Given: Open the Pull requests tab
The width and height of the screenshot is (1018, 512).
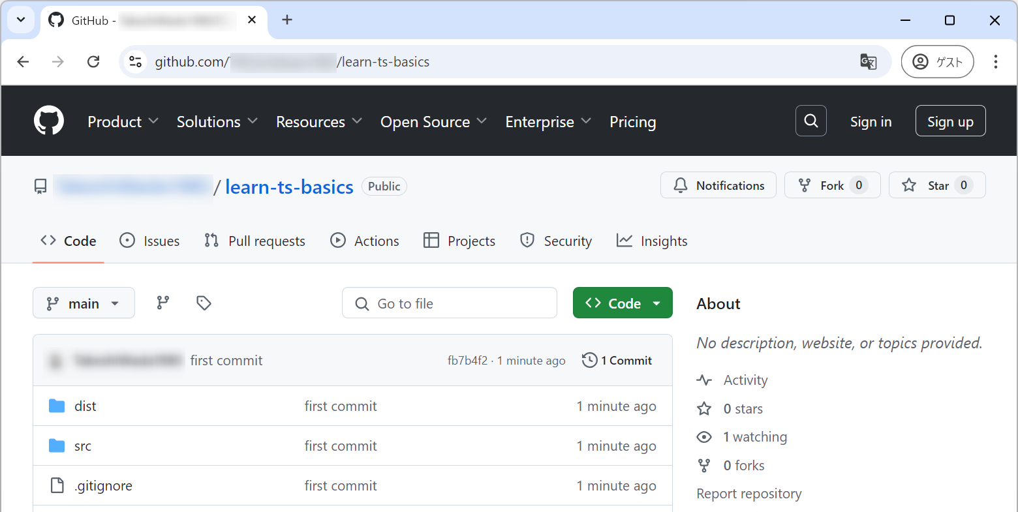Looking at the screenshot, I should [254, 241].
